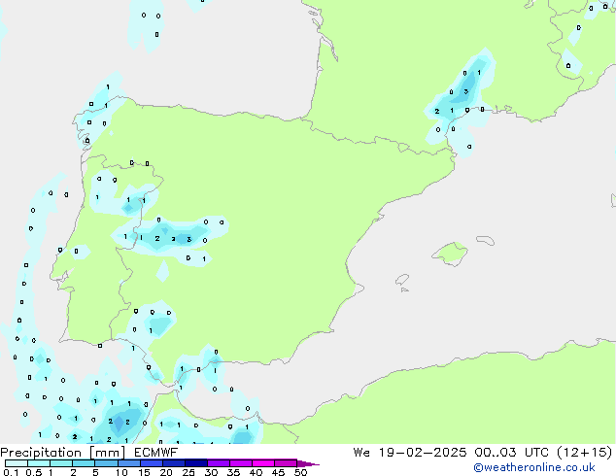Open the weatheronline.co.uk copyright link

(534, 467)
